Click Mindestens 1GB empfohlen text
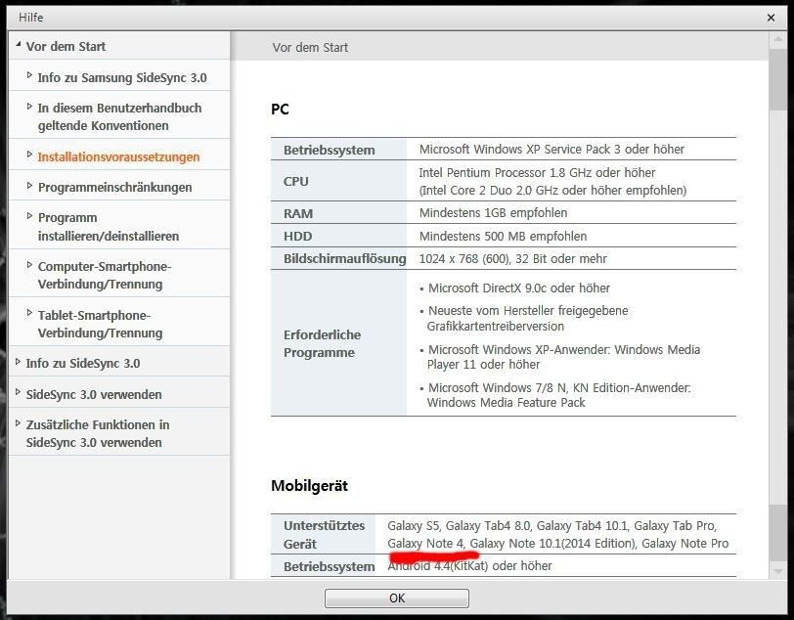The height and width of the screenshot is (620, 794). [493, 213]
